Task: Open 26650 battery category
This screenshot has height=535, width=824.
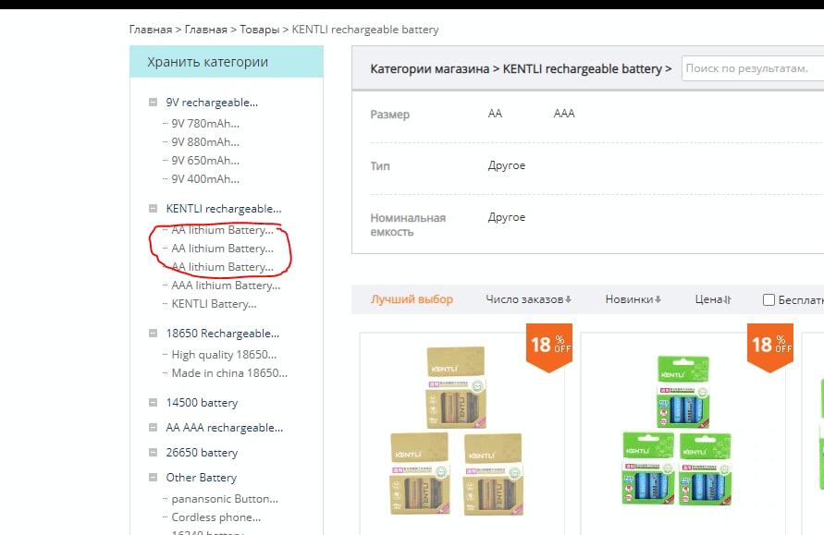Action: [202, 453]
